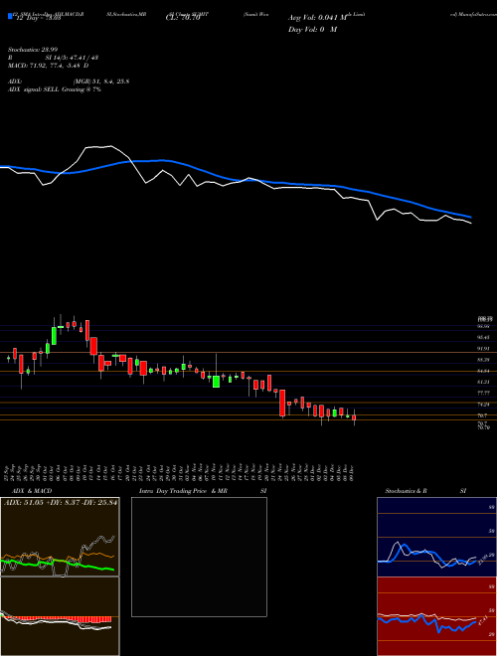Click the 77.77 price axis label
Viewport: 497px width, 656px height.
click(483, 393)
